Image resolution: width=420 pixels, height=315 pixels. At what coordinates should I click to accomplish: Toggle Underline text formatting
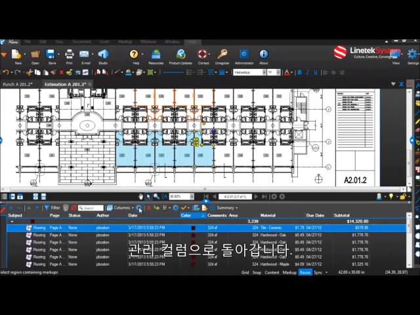[316, 72]
